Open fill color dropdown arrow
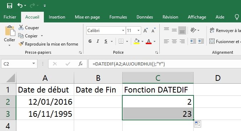Viewport: 241px width, 131px height. [142, 41]
